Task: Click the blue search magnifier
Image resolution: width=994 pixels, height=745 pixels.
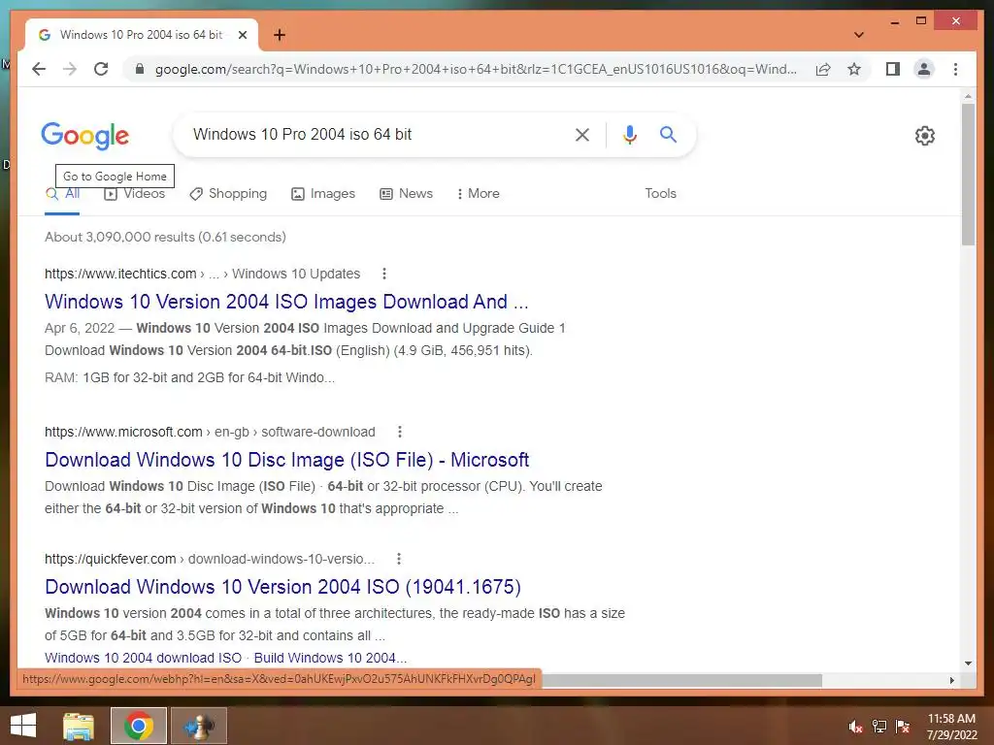Action: (668, 134)
